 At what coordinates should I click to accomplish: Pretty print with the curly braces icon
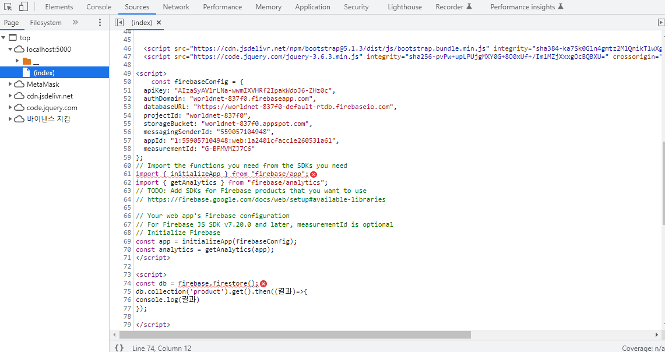point(119,348)
